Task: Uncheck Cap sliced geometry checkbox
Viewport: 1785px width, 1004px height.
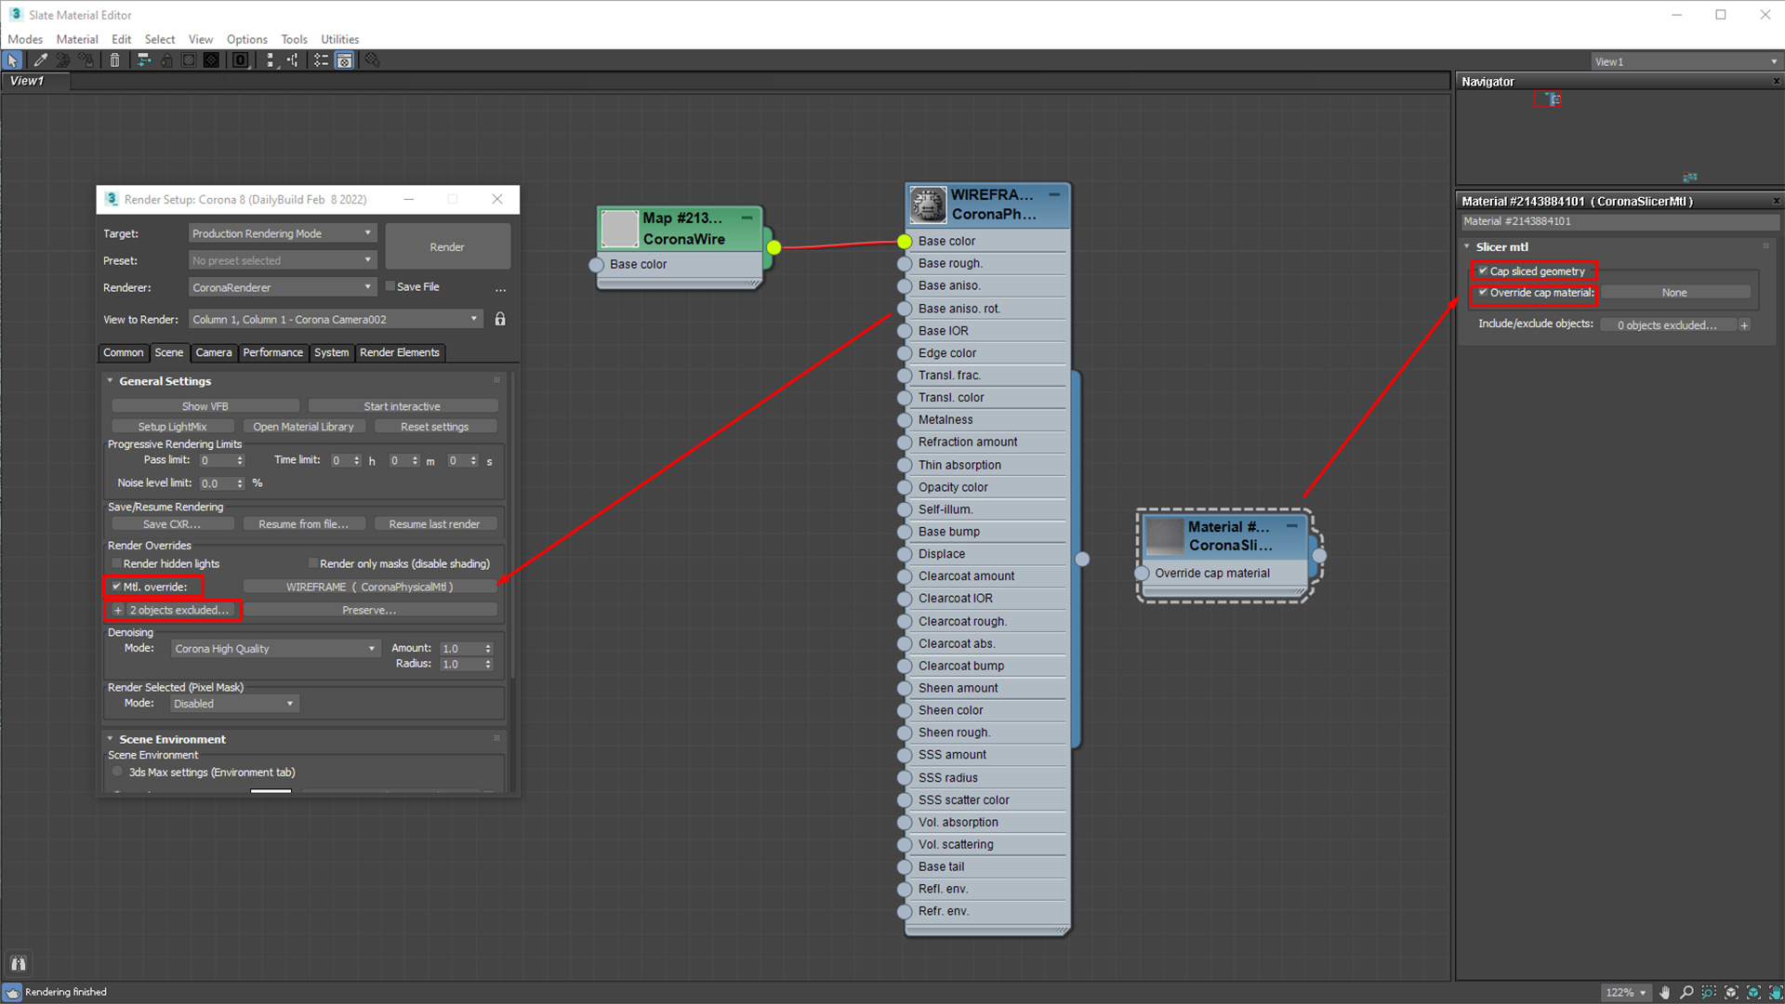Action: tap(1483, 271)
